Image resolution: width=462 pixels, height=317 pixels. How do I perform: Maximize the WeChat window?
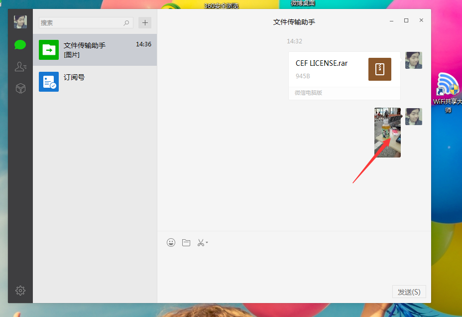tap(406, 20)
